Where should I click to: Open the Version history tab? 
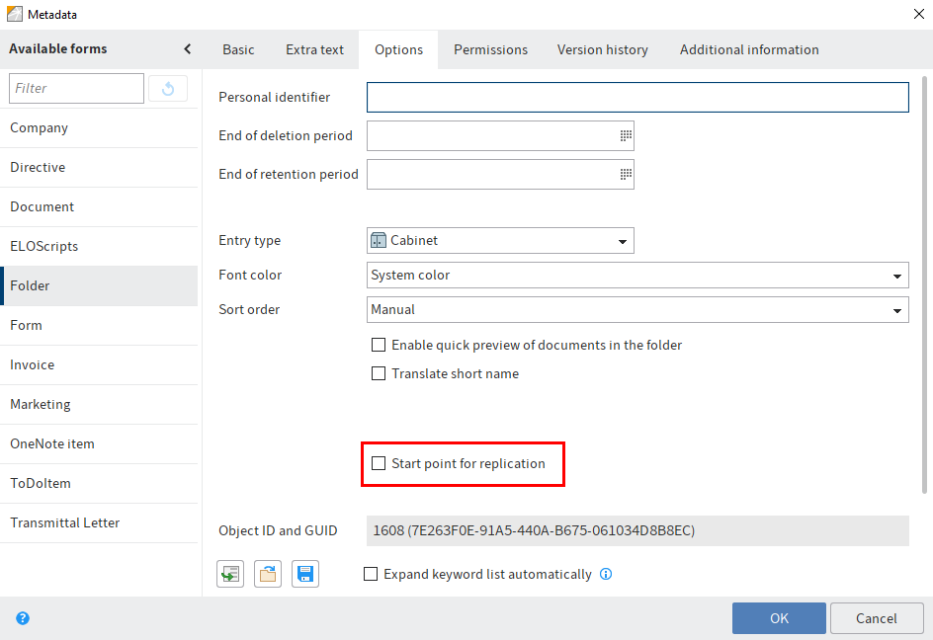click(x=603, y=50)
